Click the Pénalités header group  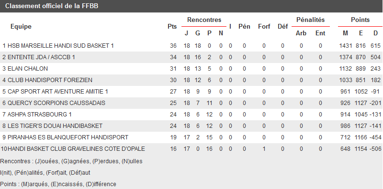coord(310,20)
